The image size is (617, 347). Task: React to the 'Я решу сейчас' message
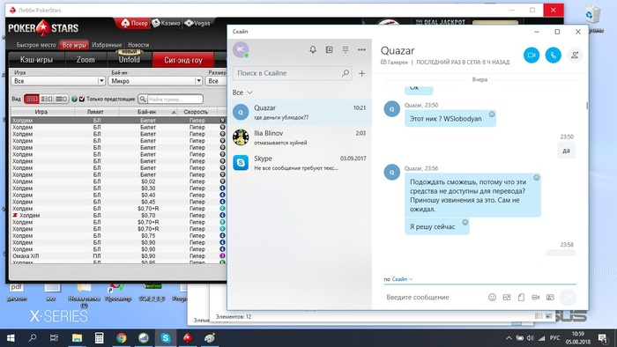click(465, 223)
